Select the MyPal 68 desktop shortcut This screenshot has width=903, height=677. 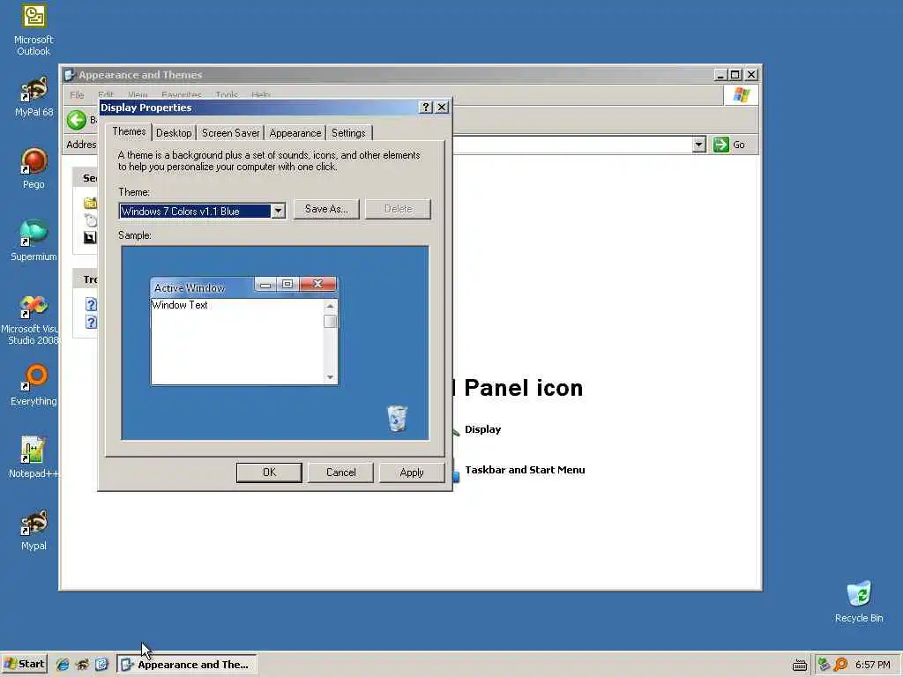click(x=34, y=97)
